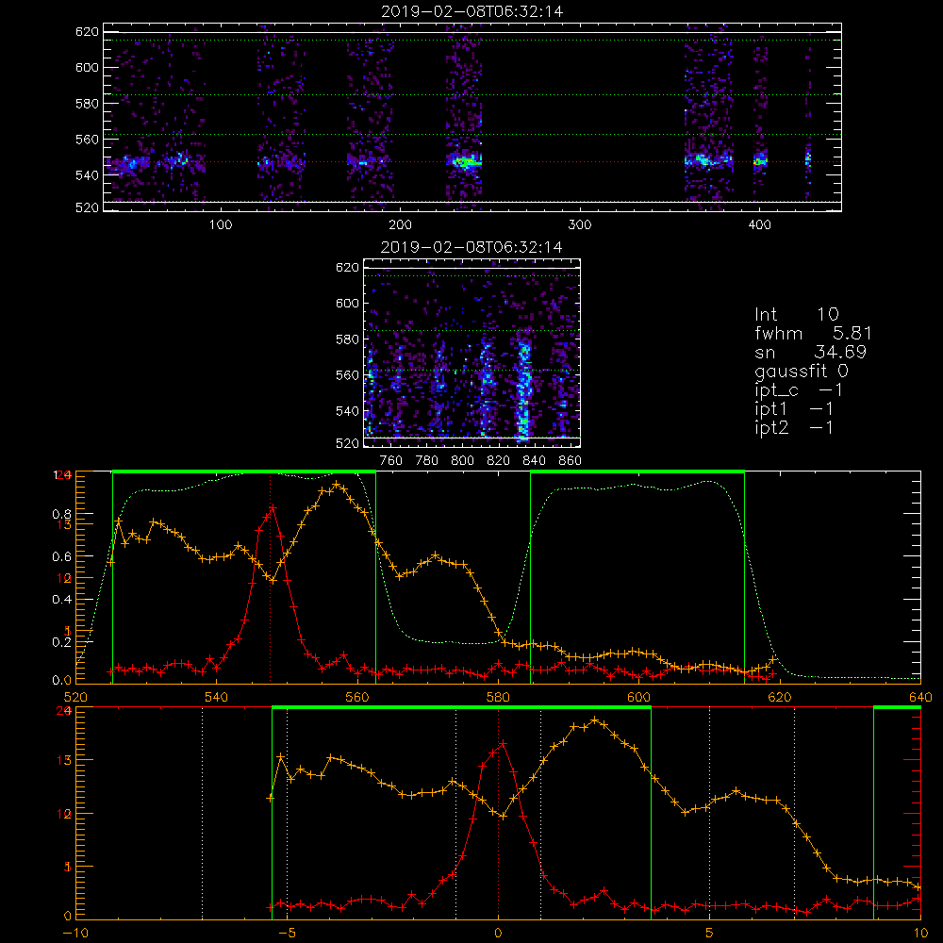Click x-axis tick label 780 of middle plot
Screen dimensions: 943x943
[427, 461]
